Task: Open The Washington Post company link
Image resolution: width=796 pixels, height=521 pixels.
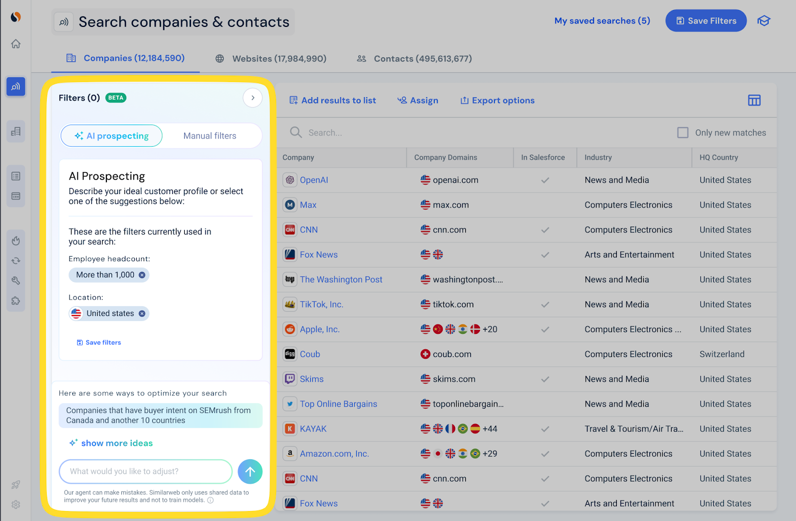Action: [x=341, y=279]
